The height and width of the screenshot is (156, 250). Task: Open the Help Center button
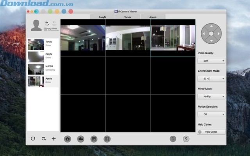[x=211, y=132]
